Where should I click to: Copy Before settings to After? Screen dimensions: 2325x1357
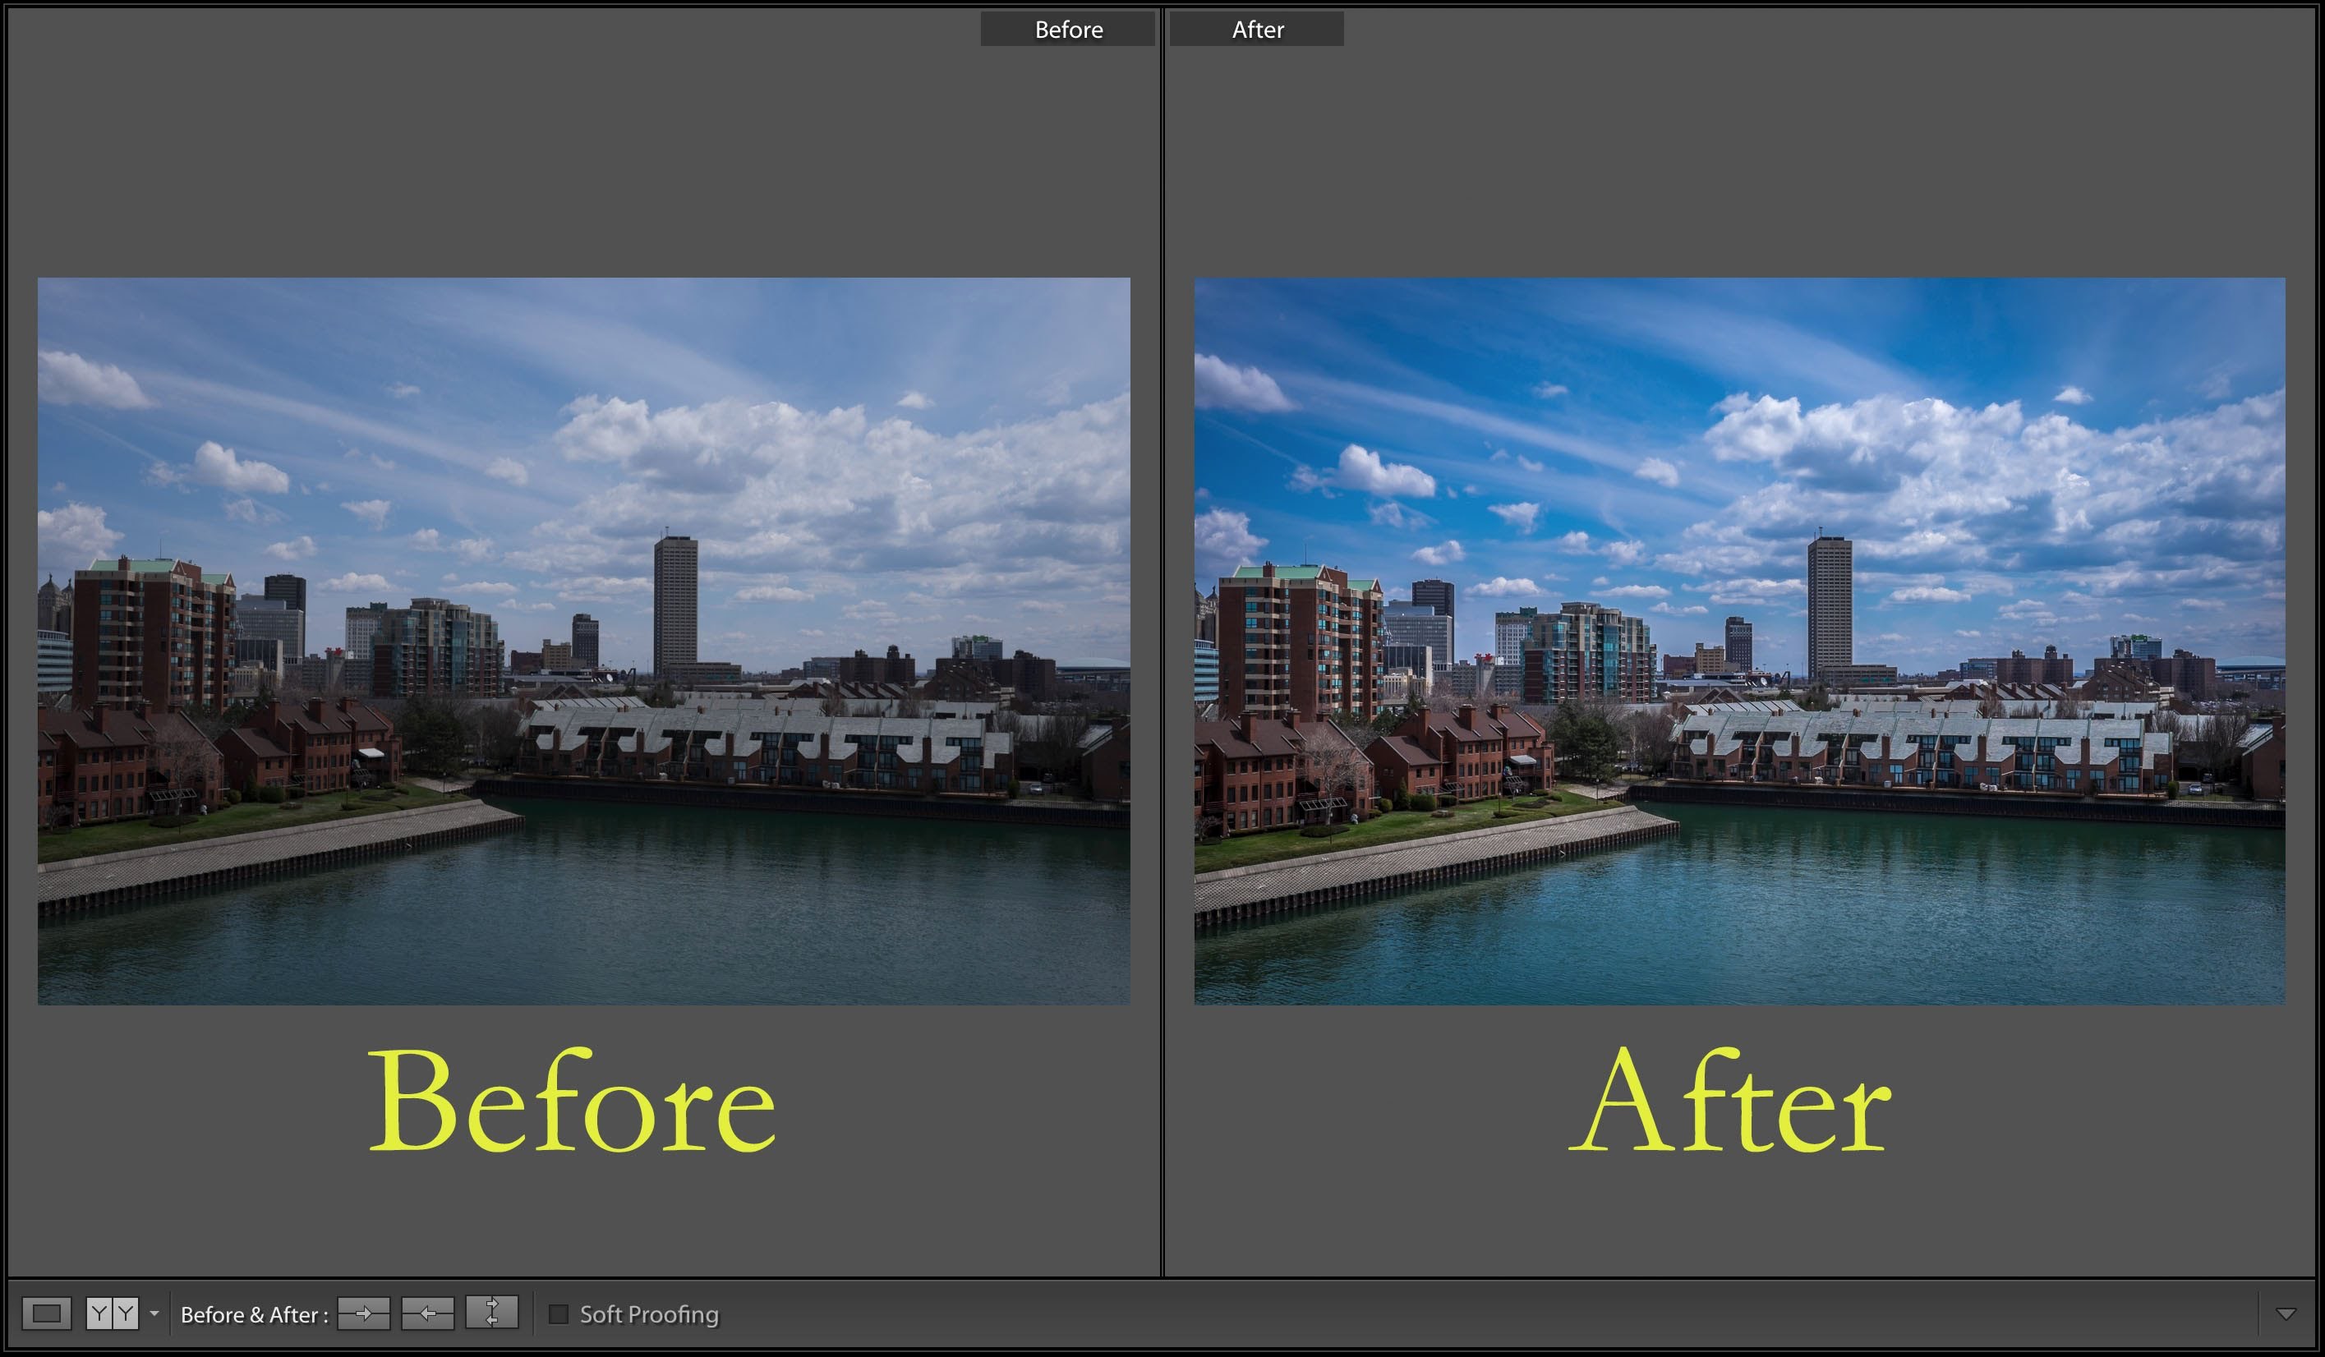[x=363, y=1313]
